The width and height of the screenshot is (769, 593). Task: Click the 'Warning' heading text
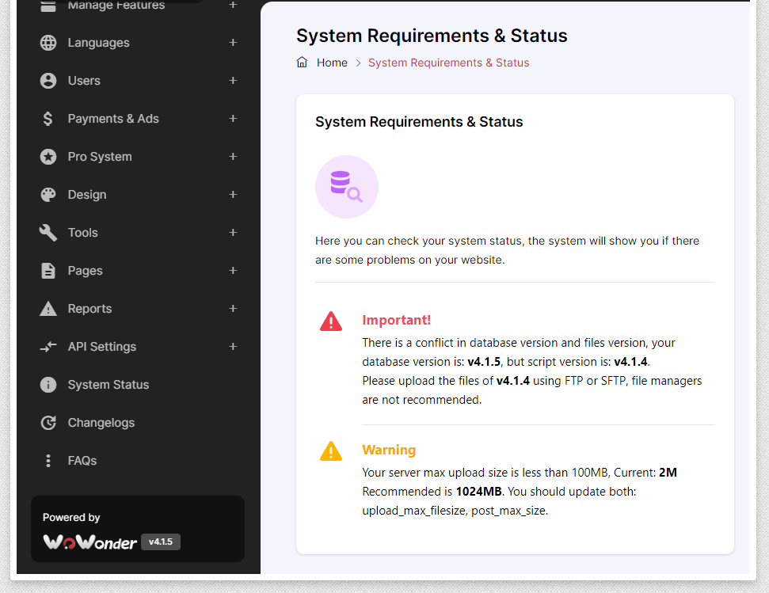click(x=389, y=450)
